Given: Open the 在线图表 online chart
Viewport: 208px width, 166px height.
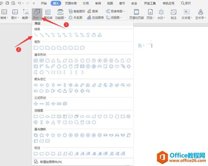Looking at the screenshot, I should tap(95, 18).
